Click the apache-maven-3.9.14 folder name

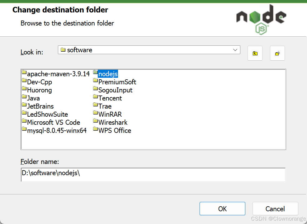(58, 74)
